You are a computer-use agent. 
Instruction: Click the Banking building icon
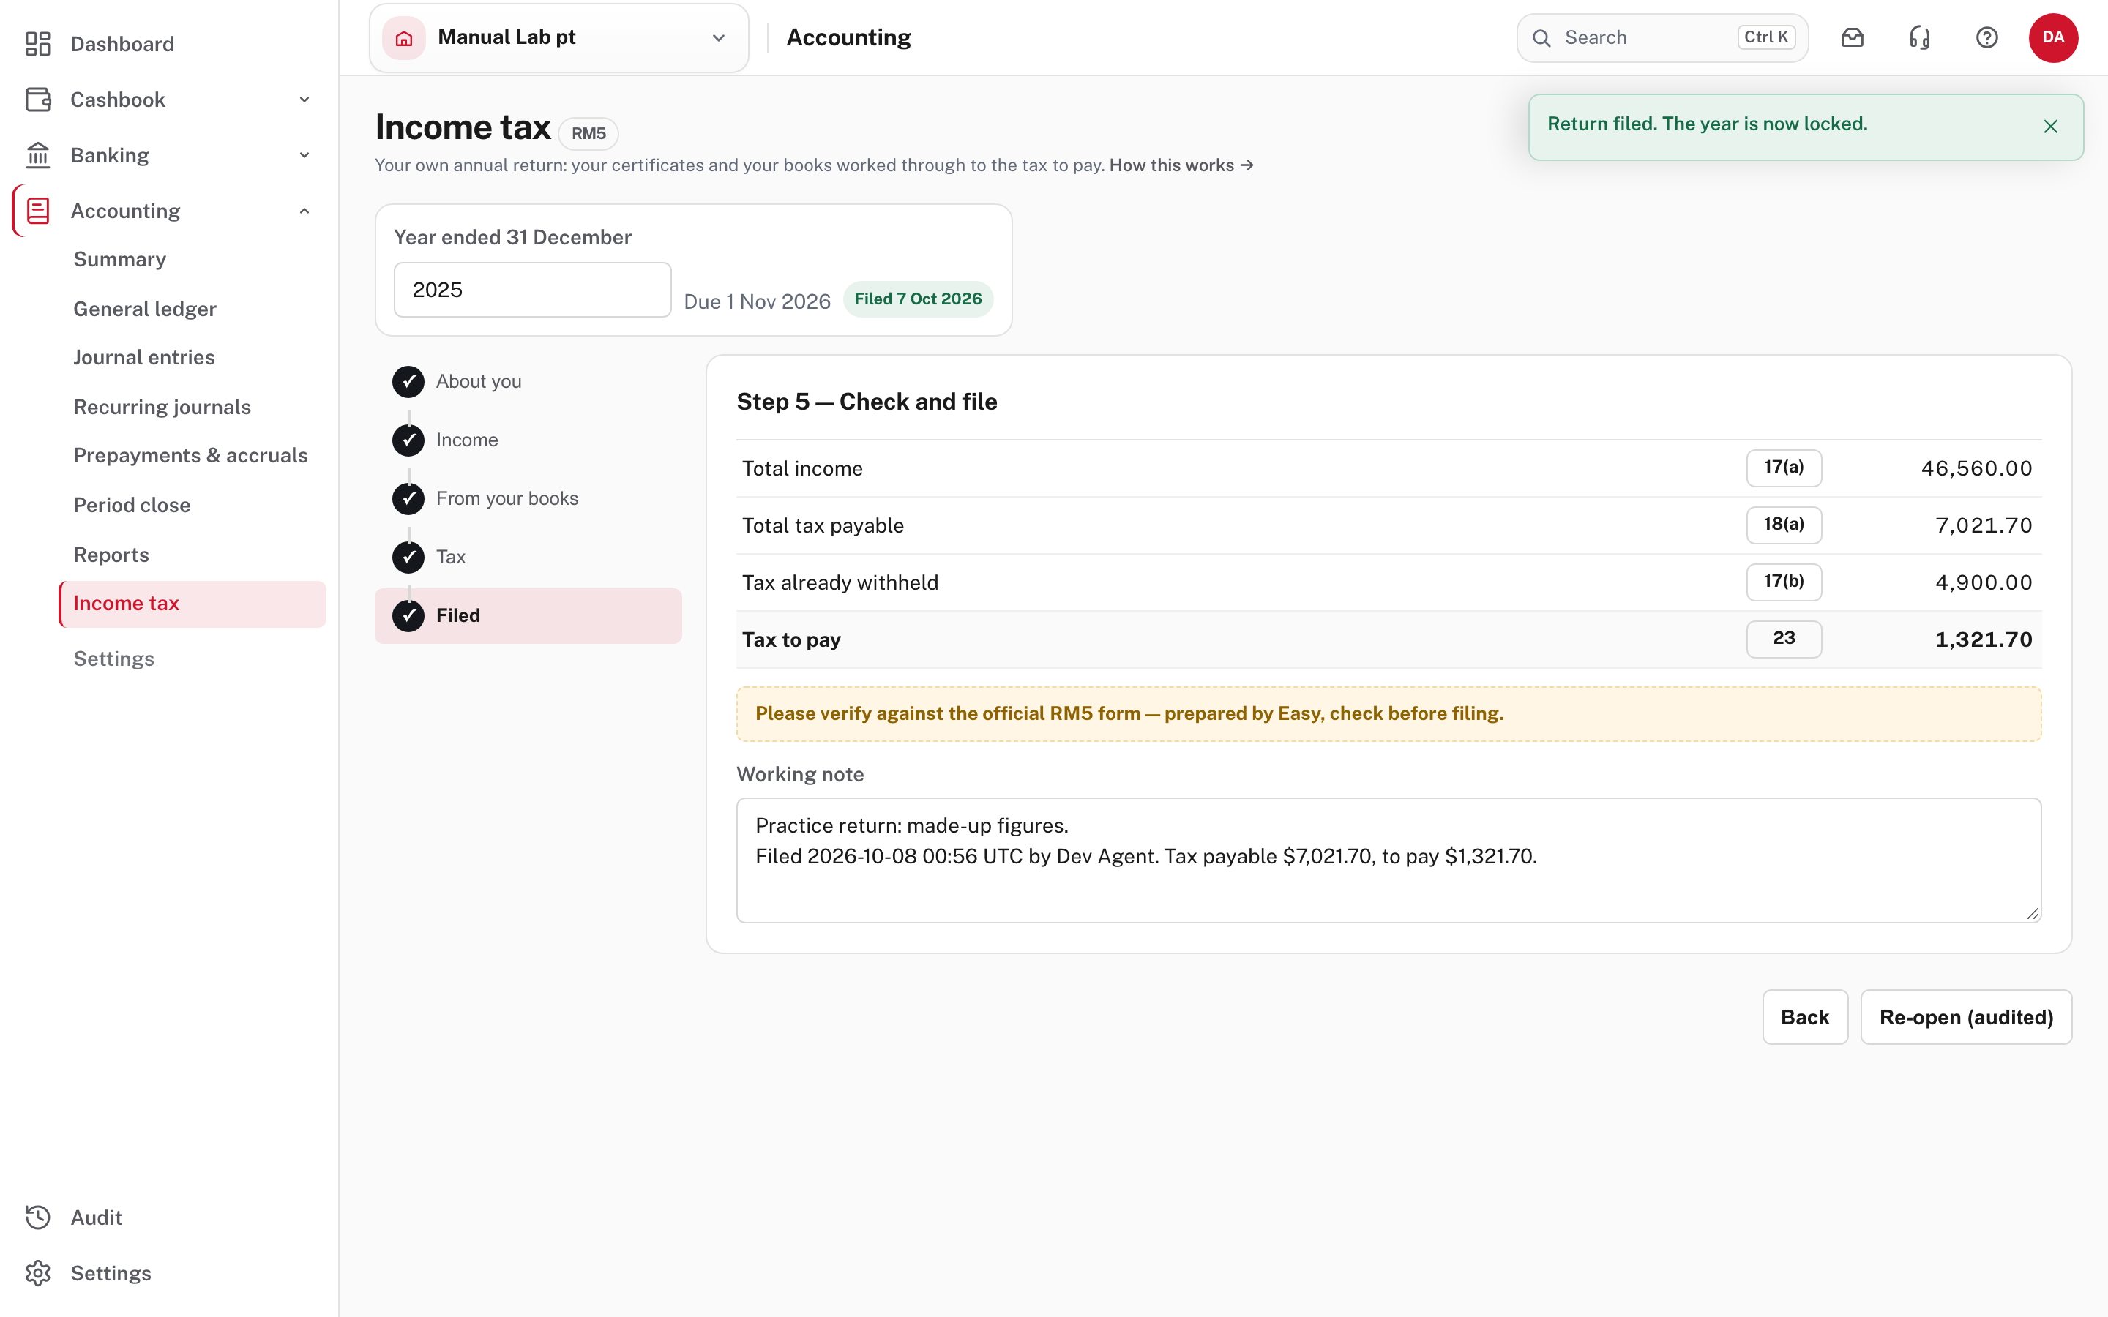[x=37, y=155]
